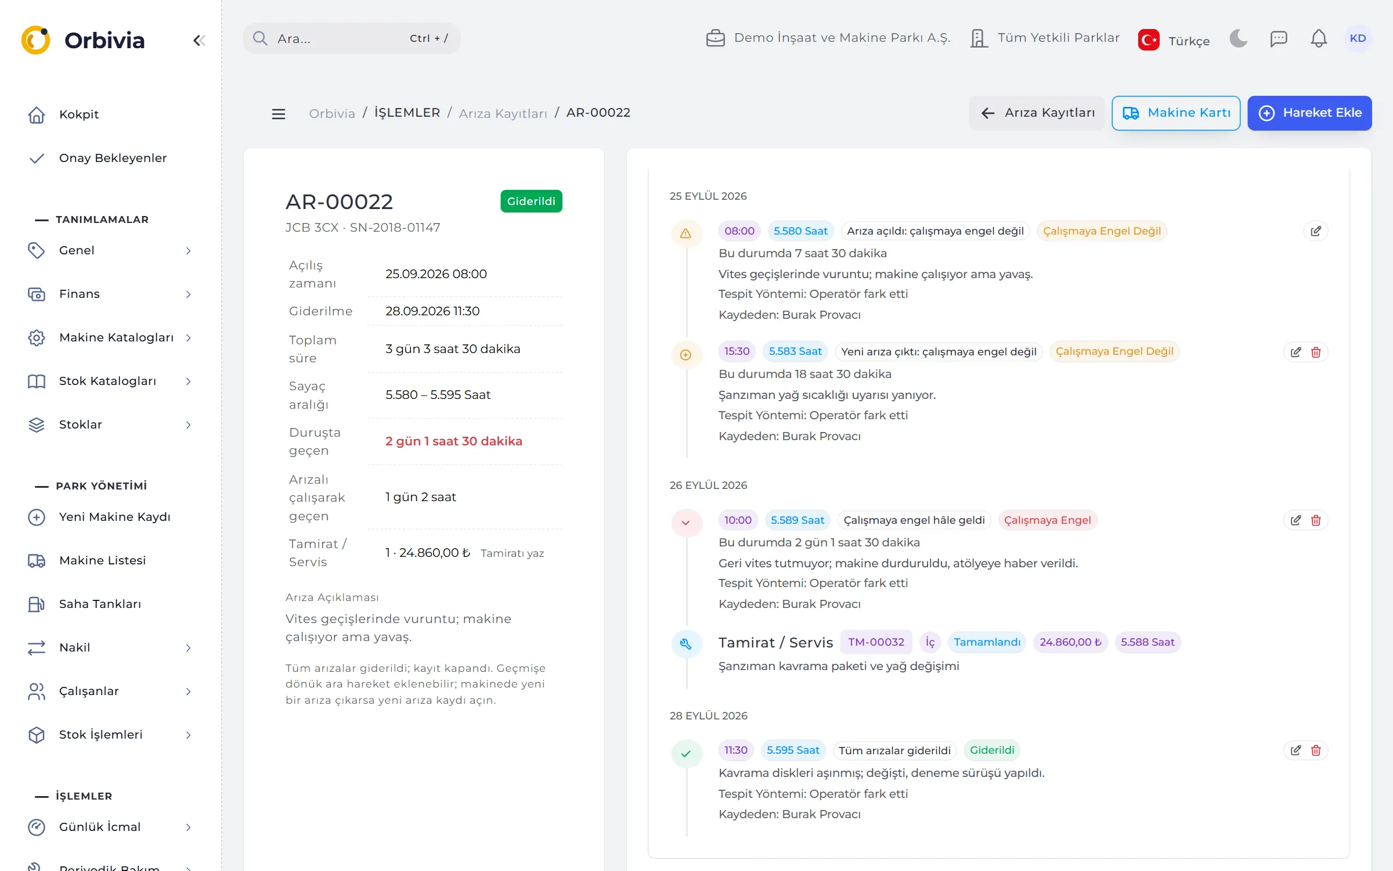Click the Orbivia logo
The height and width of the screenshot is (871, 1393).
[83, 40]
